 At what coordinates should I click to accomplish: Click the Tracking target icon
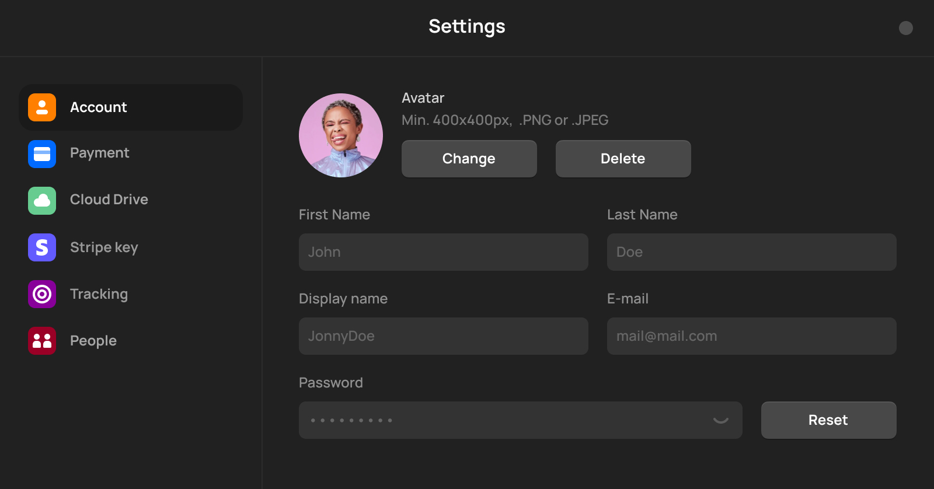tap(42, 294)
